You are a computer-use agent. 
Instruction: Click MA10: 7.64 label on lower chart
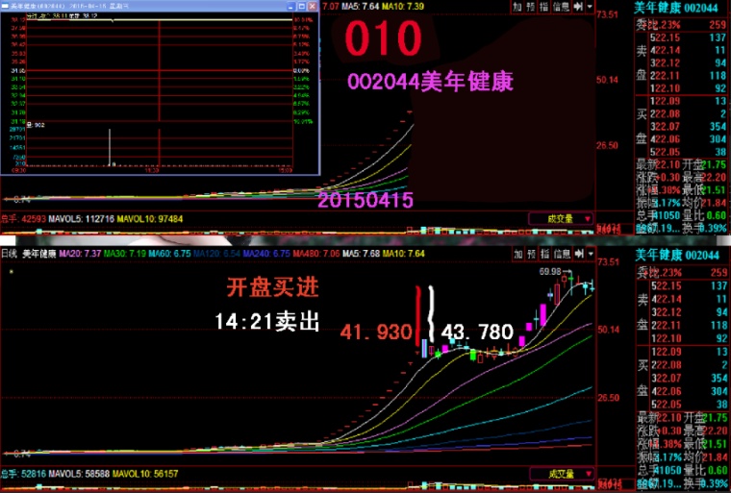tap(404, 254)
